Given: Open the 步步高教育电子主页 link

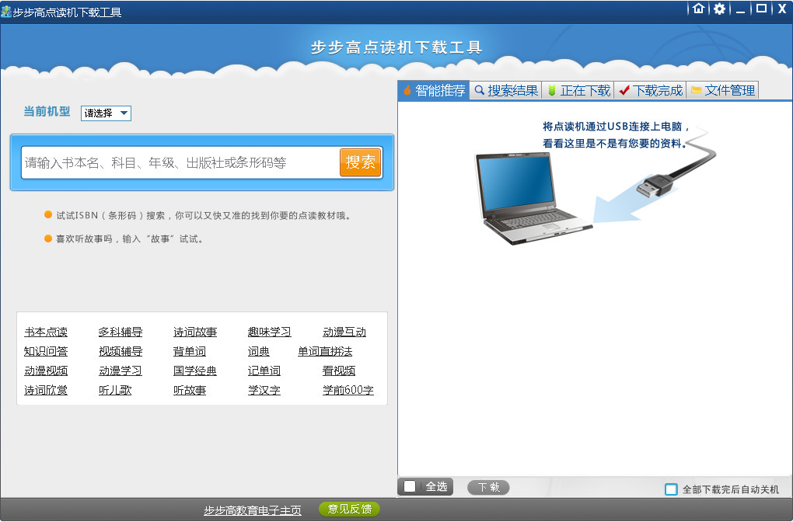Looking at the screenshot, I should (253, 510).
